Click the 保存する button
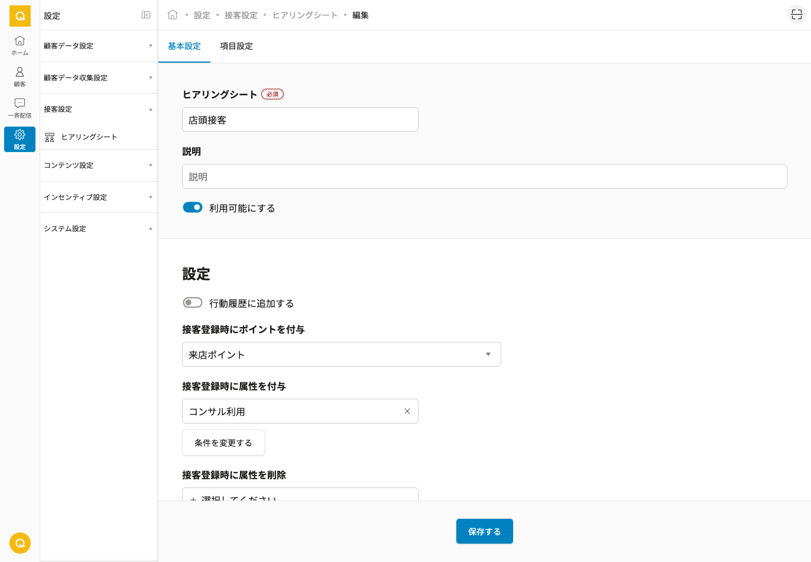Viewport: 811px width, 562px height. 484,531
